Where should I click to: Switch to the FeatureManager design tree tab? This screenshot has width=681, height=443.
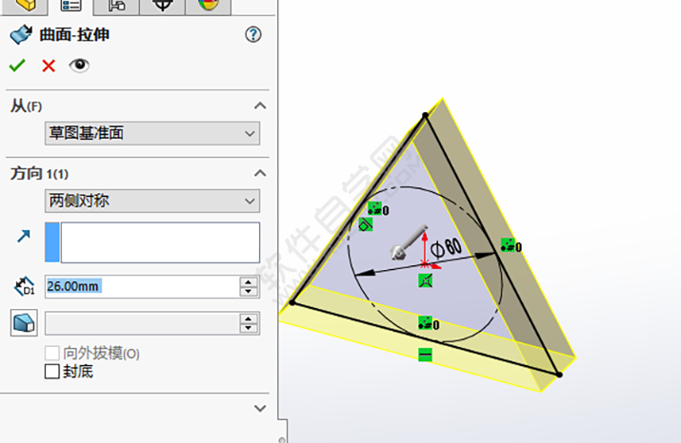coord(25,6)
